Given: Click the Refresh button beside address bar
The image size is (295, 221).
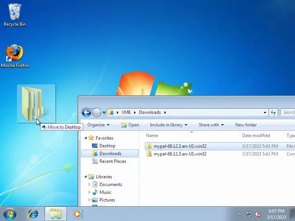Looking at the screenshot, I should point(273,112).
